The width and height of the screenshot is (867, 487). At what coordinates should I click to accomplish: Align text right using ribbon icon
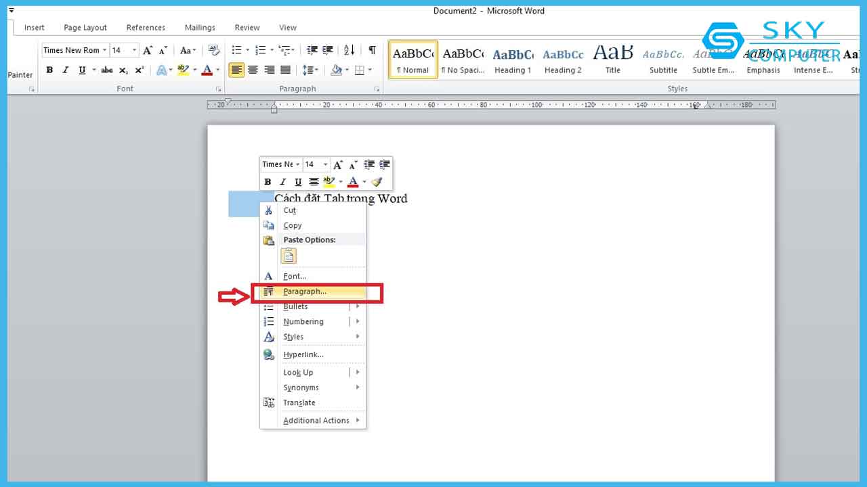[269, 70]
